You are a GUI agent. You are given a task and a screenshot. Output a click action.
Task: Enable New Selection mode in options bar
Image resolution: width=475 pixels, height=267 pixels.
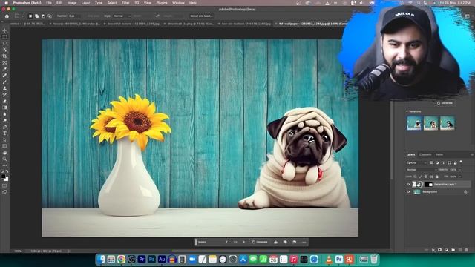click(30, 16)
